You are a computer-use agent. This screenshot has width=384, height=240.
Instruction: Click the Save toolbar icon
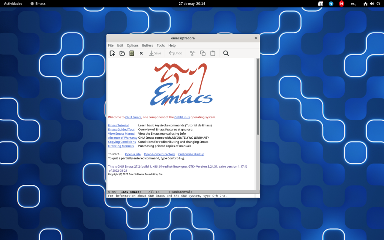click(155, 53)
